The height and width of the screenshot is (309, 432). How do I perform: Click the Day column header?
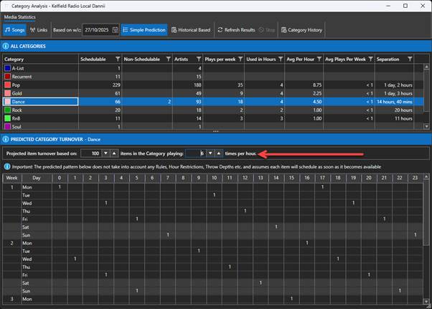point(37,178)
